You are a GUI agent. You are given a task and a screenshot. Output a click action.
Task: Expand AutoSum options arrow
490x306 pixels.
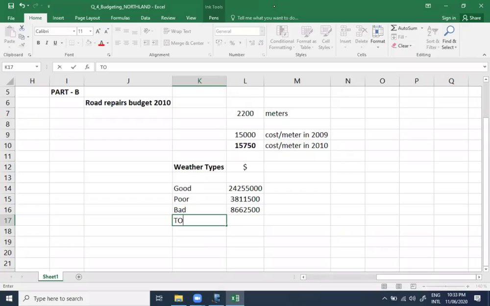[422, 28]
